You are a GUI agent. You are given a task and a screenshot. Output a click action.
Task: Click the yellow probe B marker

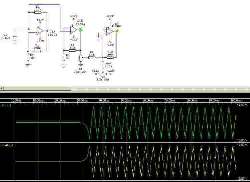pos(117,31)
